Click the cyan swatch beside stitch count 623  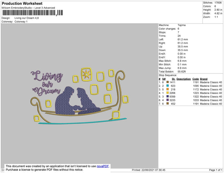coord(168,86)
